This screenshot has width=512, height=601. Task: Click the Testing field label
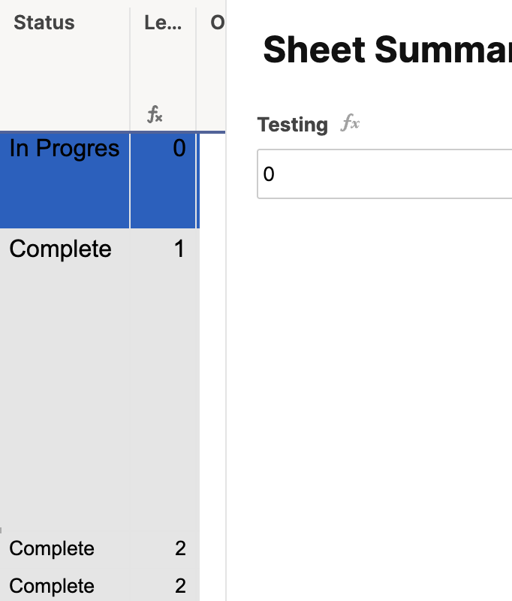coord(293,125)
